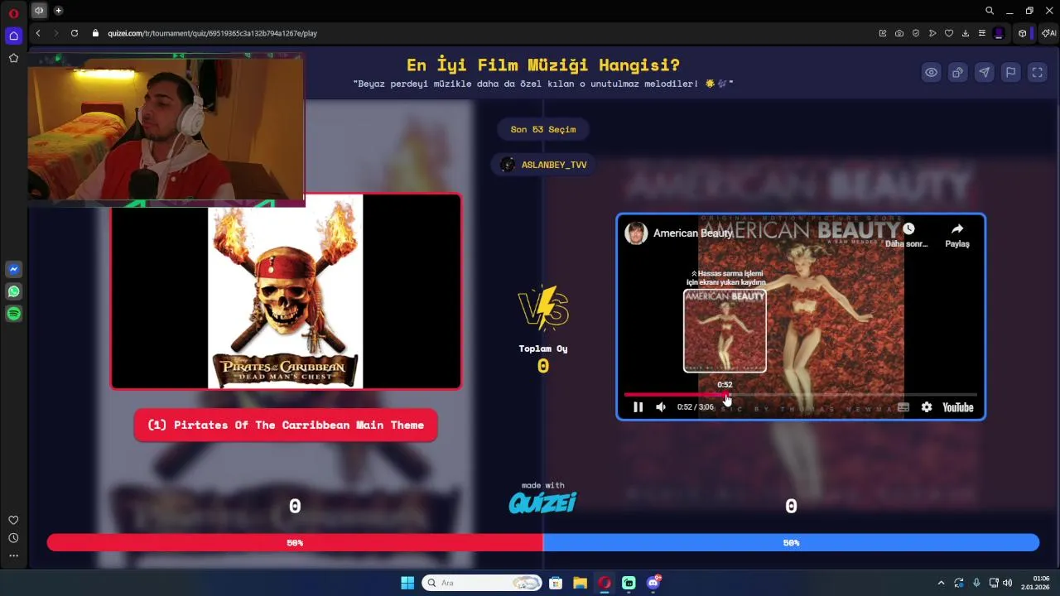Add page to bookmarks heart icon

(x=949, y=33)
